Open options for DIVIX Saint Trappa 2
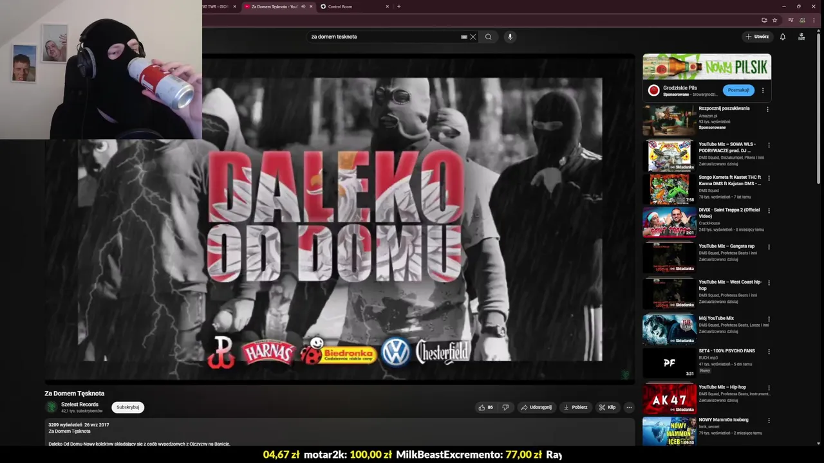 coord(769,211)
